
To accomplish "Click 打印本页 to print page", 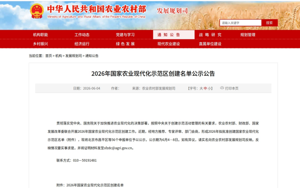I will [232, 88].
